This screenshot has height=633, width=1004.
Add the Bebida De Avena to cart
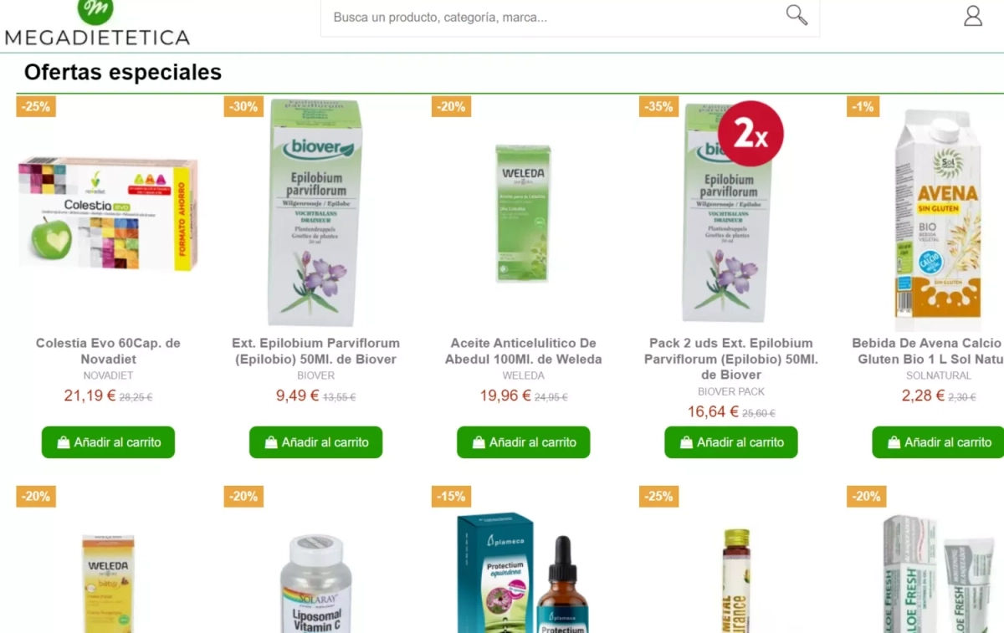tap(938, 442)
